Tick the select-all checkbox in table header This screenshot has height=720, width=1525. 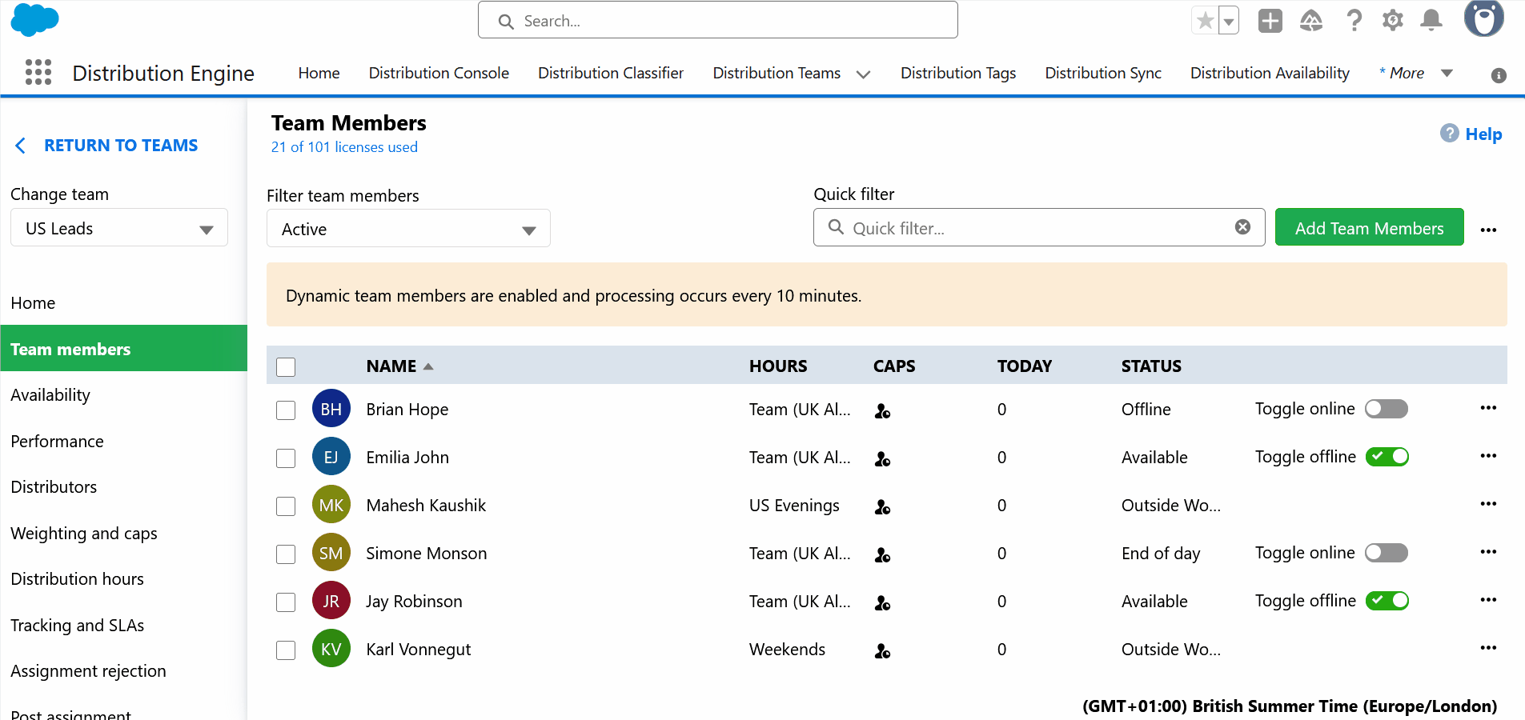click(x=286, y=367)
